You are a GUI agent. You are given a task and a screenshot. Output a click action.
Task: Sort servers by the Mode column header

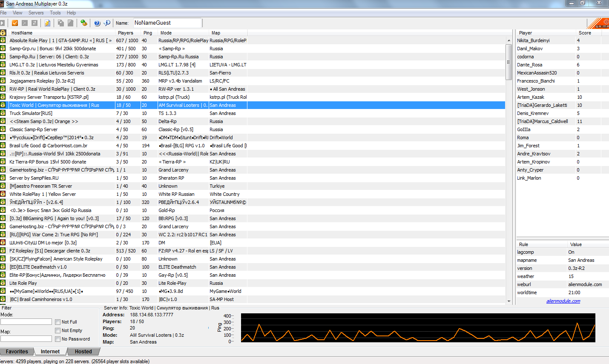pyautogui.click(x=183, y=33)
